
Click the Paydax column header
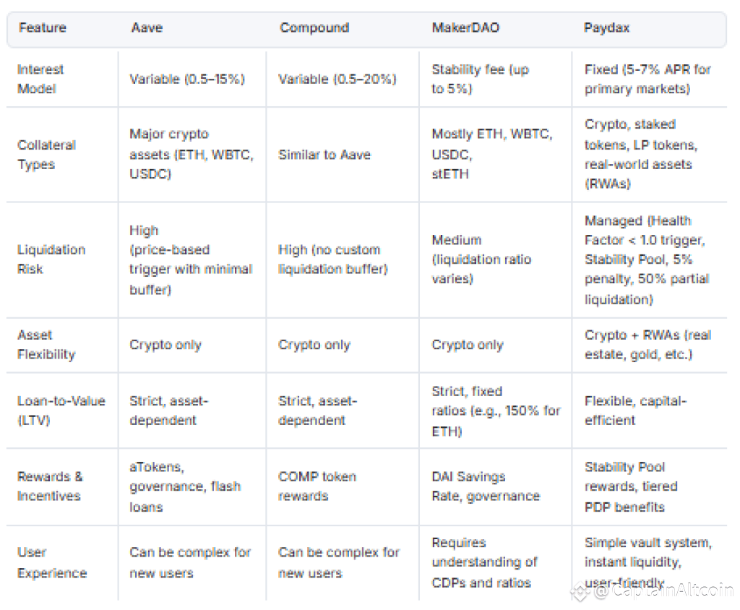606,27
